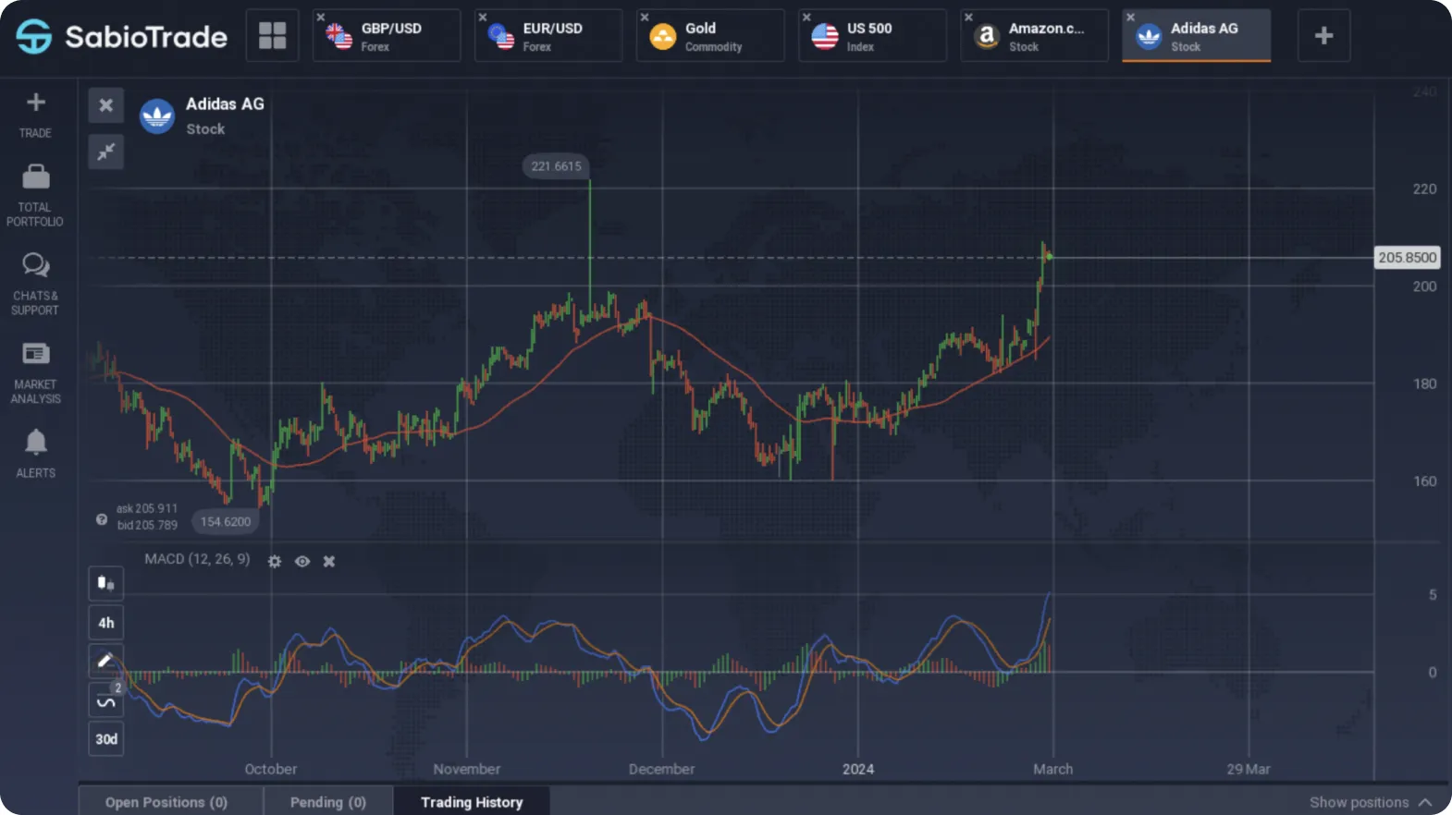Open Chats & Support speech bubble icon
Image resolution: width=1452 pixels, height=815 pixels.
[x=35, y=265]
